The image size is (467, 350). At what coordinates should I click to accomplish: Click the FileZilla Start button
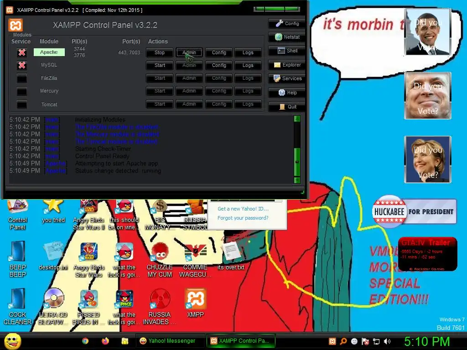(159, 78)
